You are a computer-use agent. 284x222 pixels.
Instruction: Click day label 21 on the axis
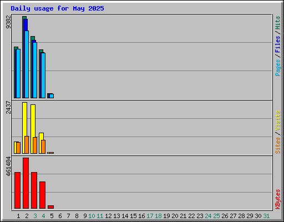point(183,216)
